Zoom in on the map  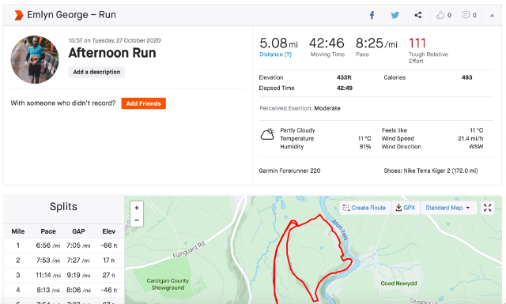tap(137, 208)
